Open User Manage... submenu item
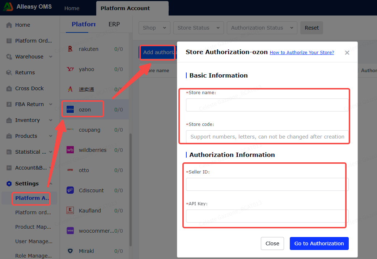 click(x=34, y=241)
